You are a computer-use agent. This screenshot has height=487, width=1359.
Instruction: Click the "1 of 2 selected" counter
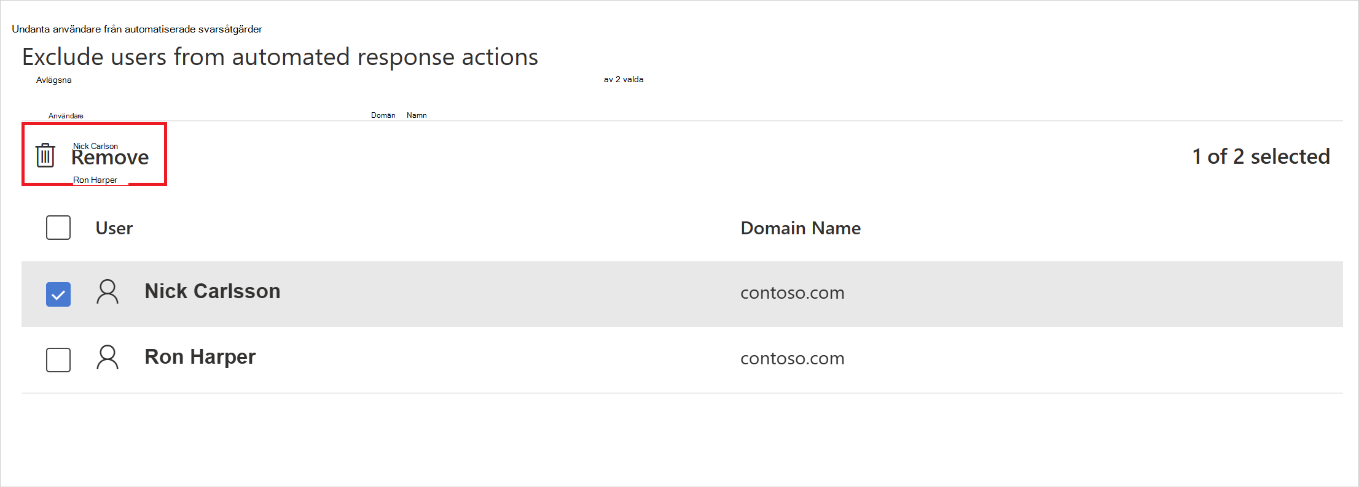point(1261,157)
